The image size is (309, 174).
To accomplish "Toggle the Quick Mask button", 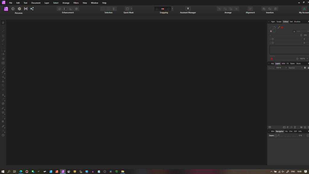I will (x=127, y=9).
